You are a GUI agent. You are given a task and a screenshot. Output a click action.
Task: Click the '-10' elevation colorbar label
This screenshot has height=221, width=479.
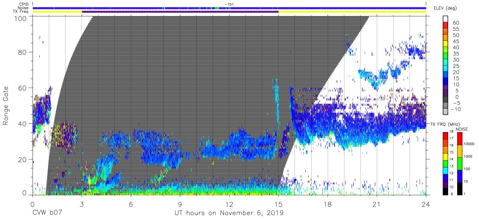pyautogui.click(x=455, y=109)
